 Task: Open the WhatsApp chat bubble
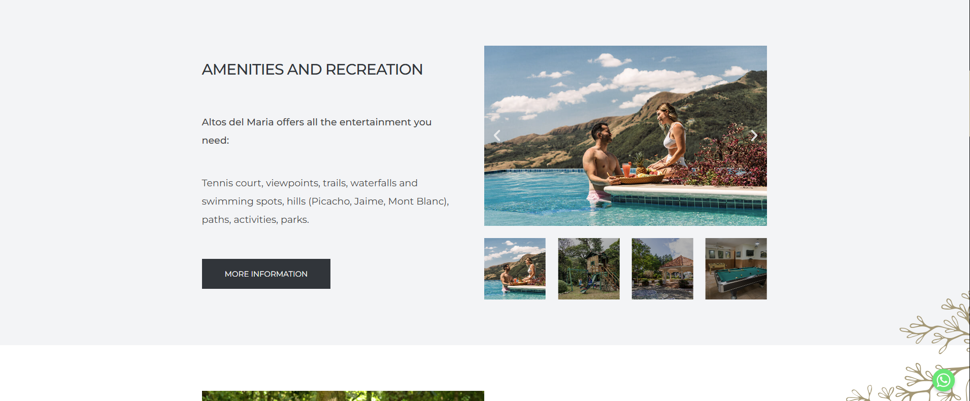[x=943, y=380]
